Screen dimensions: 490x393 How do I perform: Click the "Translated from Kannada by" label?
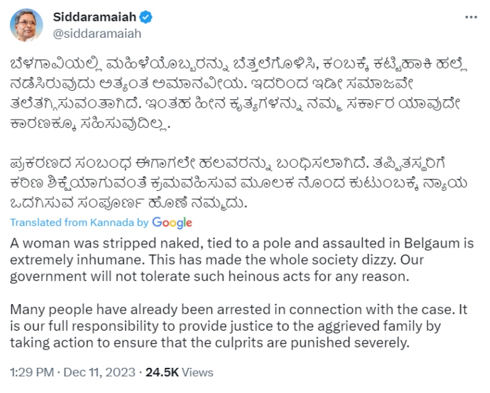[79, 222]
